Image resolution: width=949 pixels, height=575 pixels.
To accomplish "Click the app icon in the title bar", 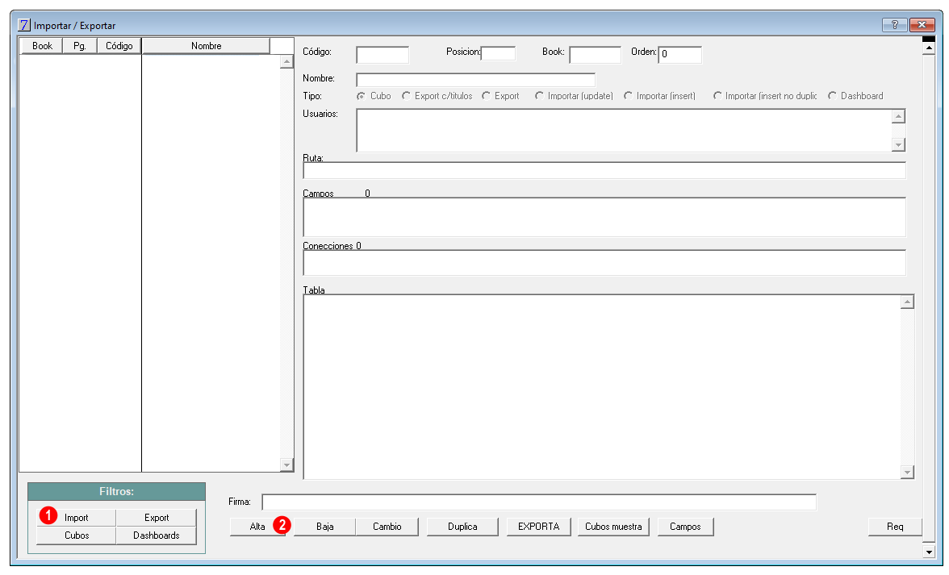I will click(x=23, y=25).
